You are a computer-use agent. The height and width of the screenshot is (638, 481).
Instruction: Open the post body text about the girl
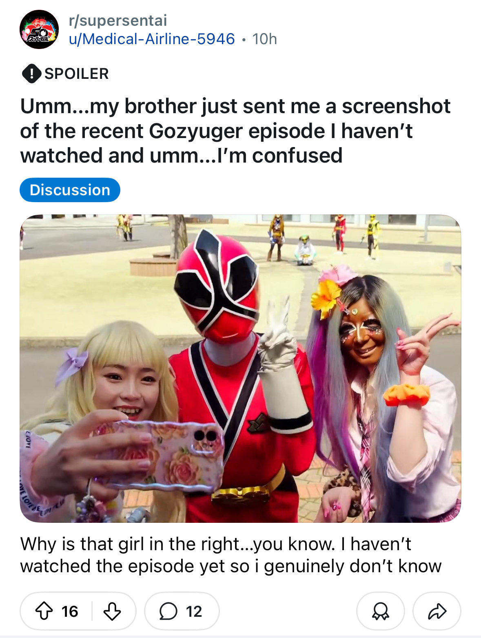pyautogui.click(x=231, y=555)
